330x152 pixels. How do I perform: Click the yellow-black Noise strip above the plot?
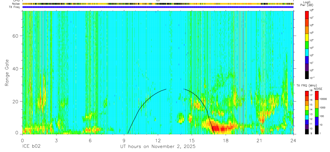158,4
